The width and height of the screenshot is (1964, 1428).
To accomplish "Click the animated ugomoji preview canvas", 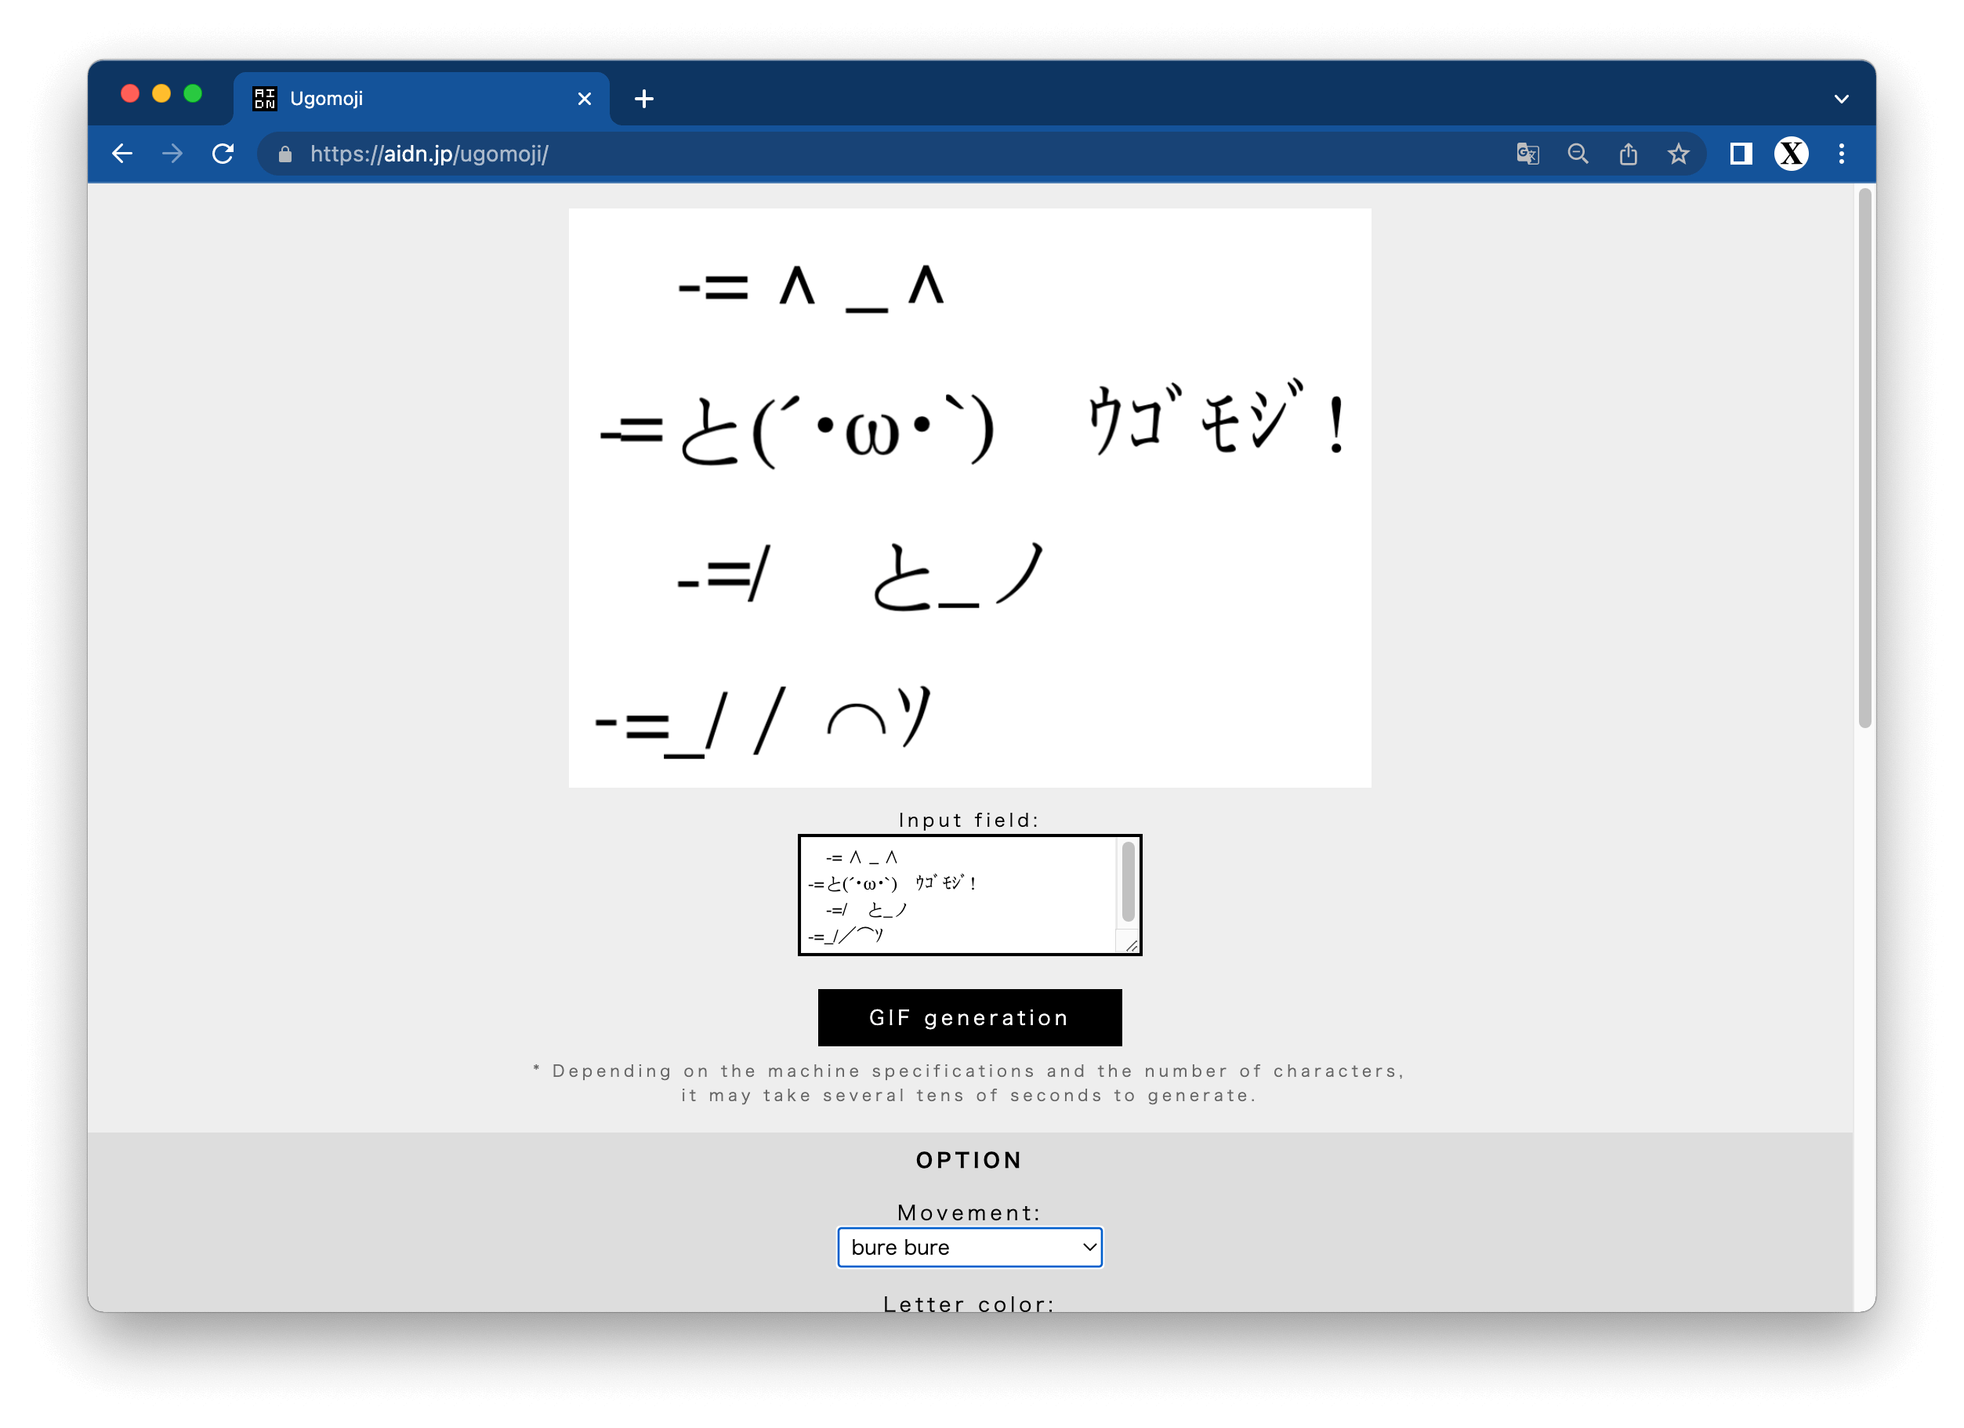I will tap(970, 498).
